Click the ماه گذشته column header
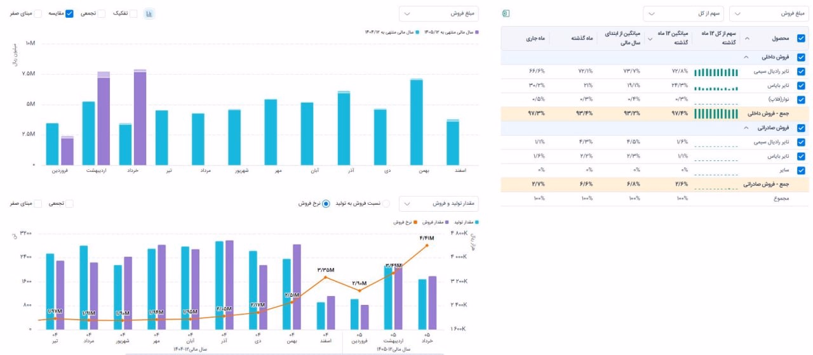813x355 pixels. tap(581, 38)
